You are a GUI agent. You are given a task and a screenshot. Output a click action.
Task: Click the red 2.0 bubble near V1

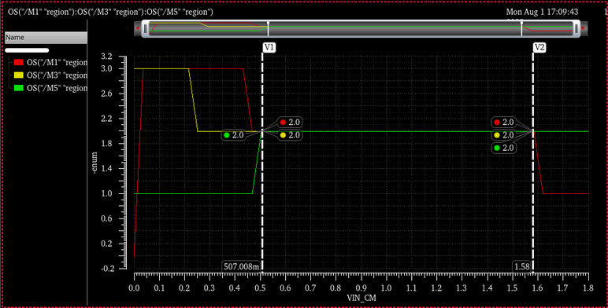pos(290,123)
